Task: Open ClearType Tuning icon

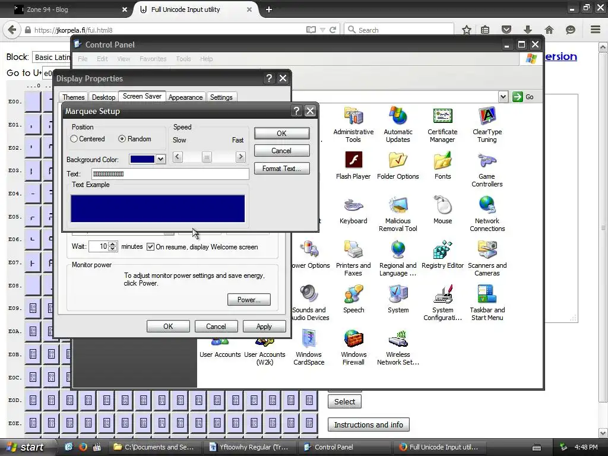Action: (487, 125)
